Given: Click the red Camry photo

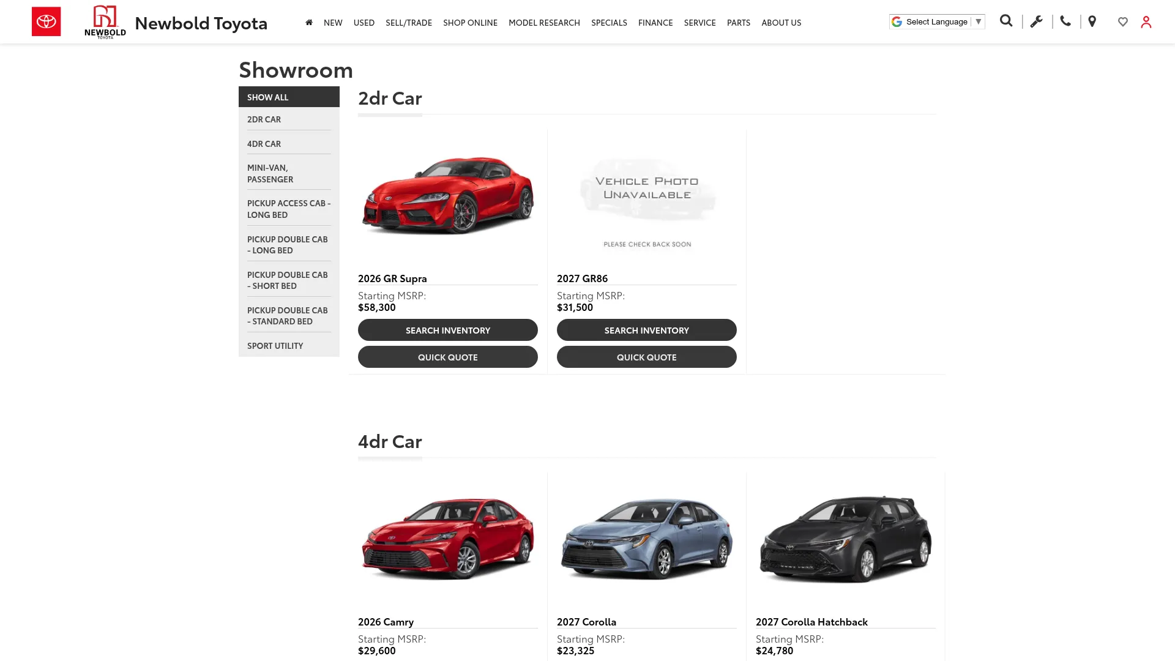Looking at the screenshot, I should click(448, 539).
